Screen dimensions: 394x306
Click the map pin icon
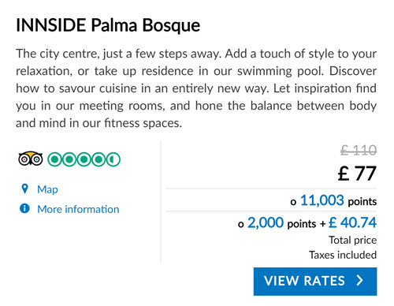pos(24,188)
